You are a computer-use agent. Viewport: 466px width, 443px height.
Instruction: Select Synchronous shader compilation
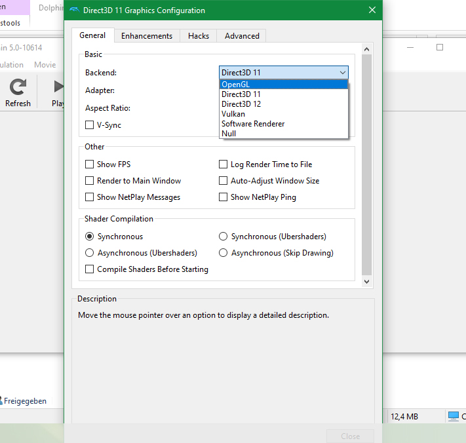pyautogui.click(x=89, y=236)
